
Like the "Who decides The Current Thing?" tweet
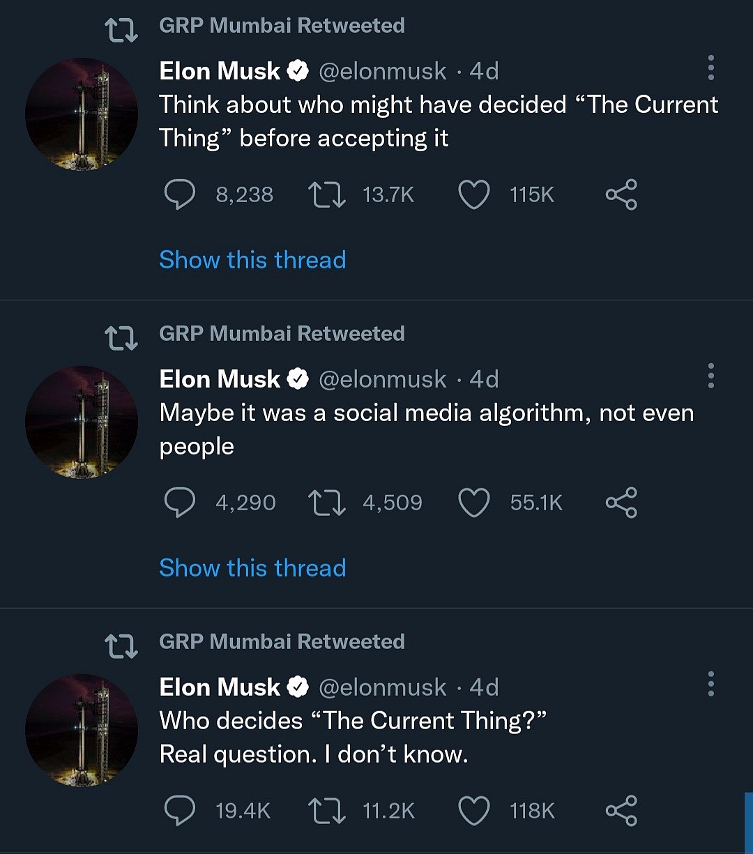click(474, 811)
